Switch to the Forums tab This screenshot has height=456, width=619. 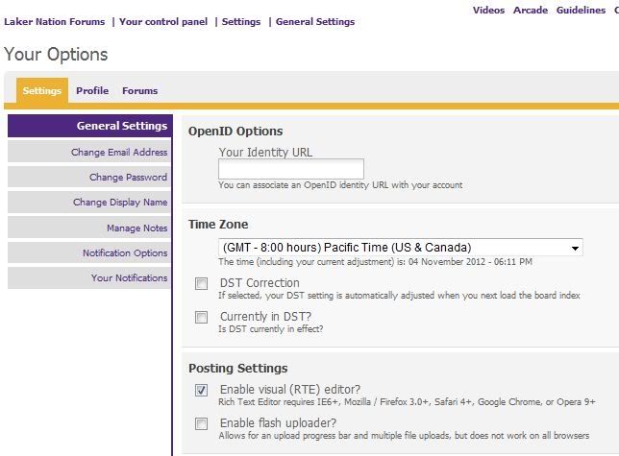click(139, 90)
